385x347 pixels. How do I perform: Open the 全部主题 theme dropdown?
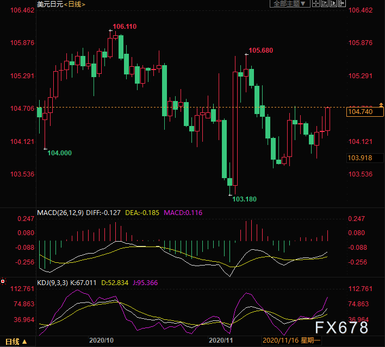coord(289,4)
